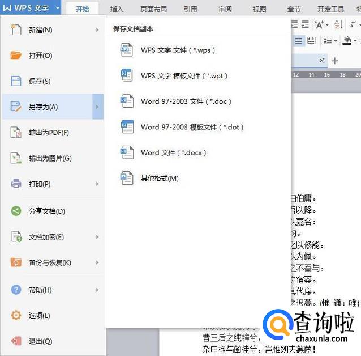
Task: Open the WPS 文字 application menu dropdown arrow
Action: (57, 8)
